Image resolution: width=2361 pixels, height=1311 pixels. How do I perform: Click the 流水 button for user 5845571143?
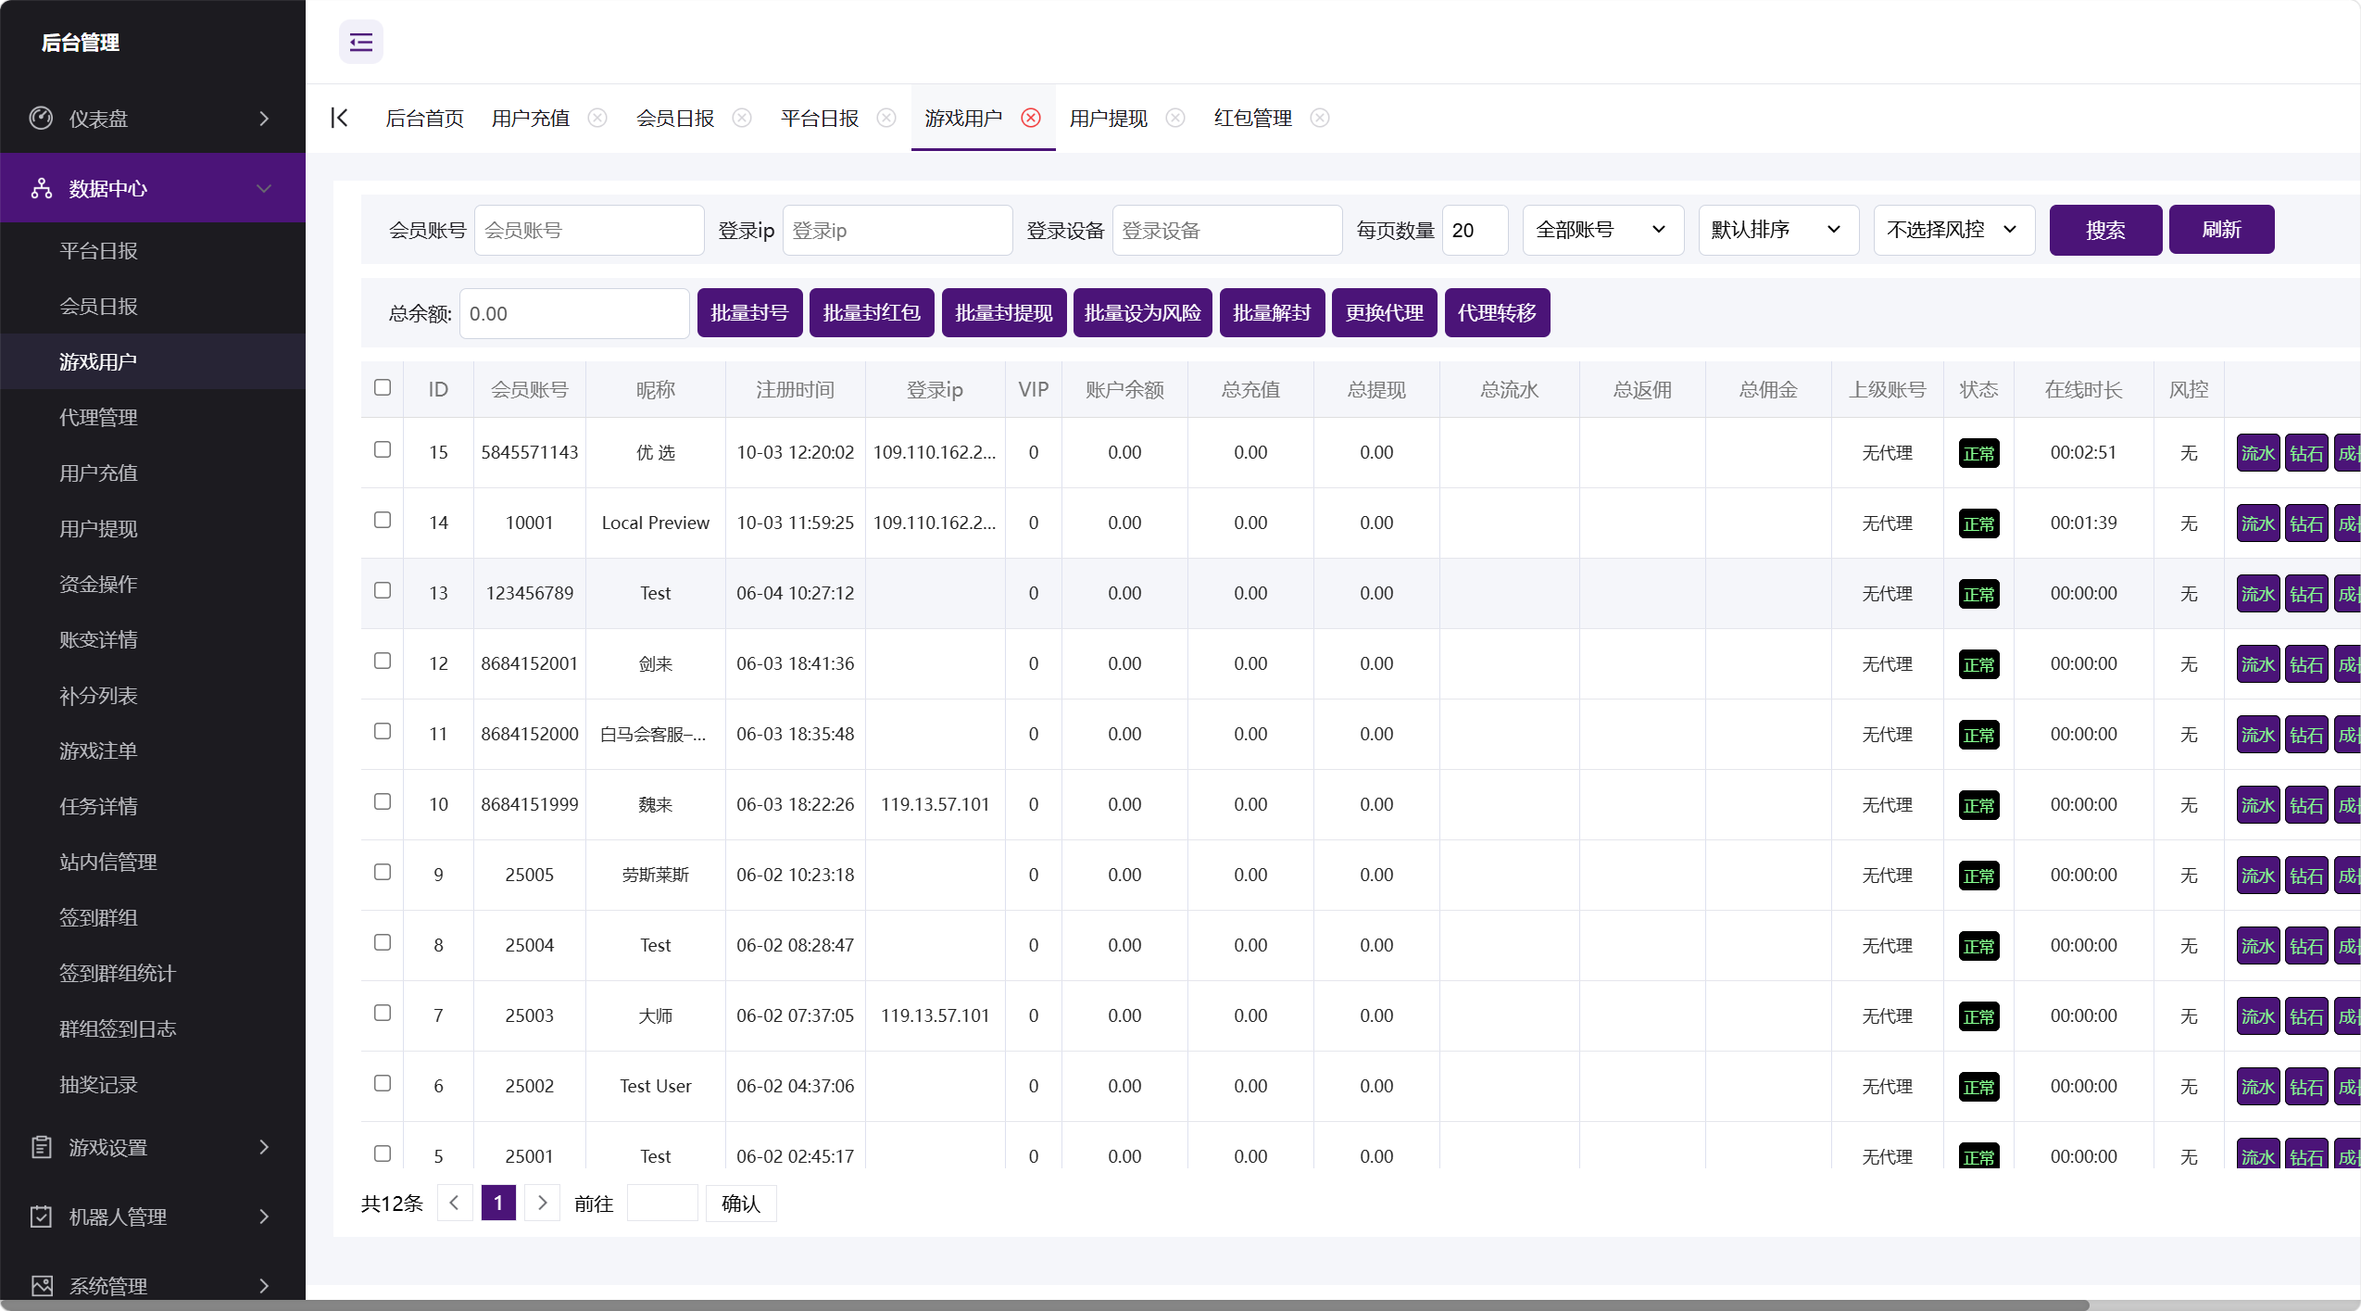pos(2257,453)
